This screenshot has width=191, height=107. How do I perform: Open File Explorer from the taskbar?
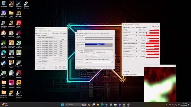pyautogui.click(x=98, y=105)
